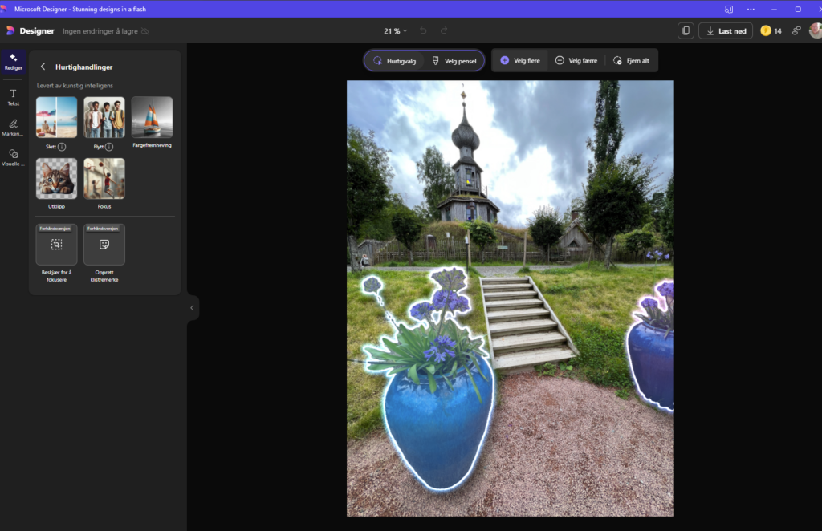Open the 21 % zoom dropdown

(x=395, y=31)
